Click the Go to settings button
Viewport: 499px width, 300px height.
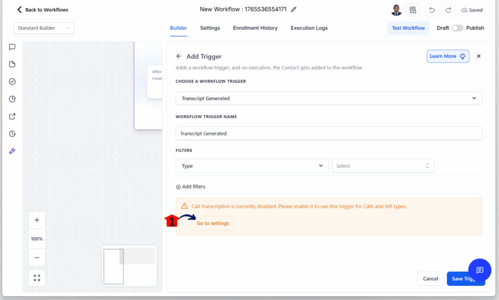click(x=212, y=223)
